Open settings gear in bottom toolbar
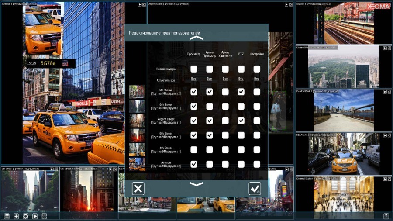This screenshot has height=221, width=393. coord(25,216)
